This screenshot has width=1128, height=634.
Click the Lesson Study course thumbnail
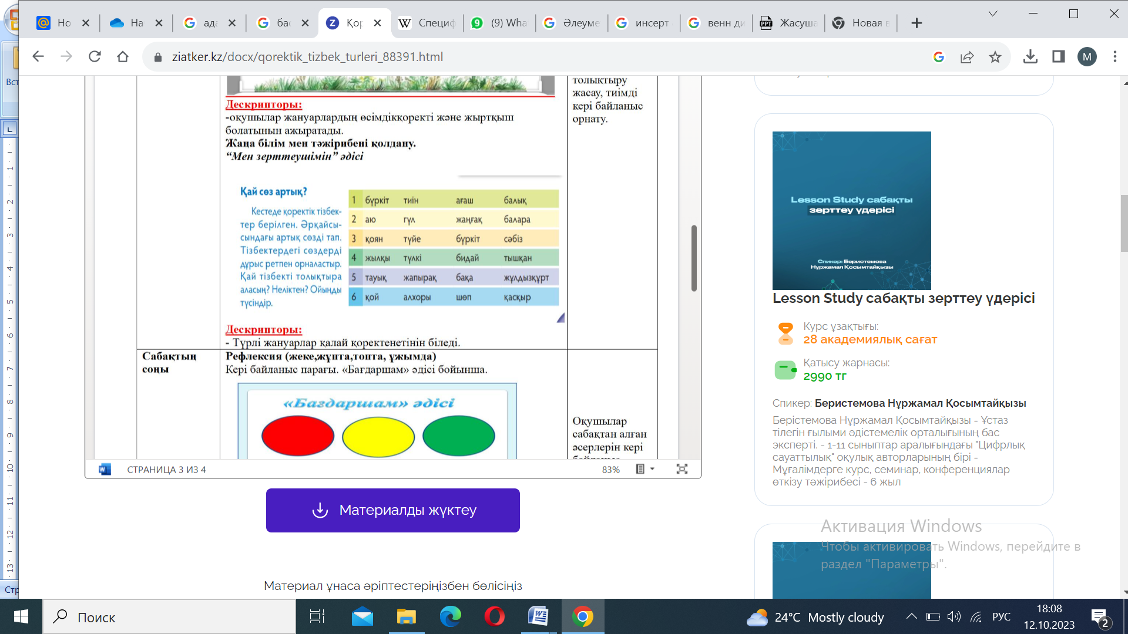(851, 210)
